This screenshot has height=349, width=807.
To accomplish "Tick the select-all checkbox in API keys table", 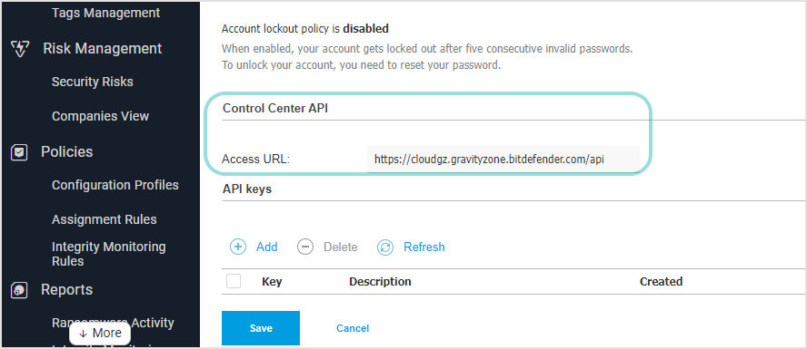I will pos(234,281).
